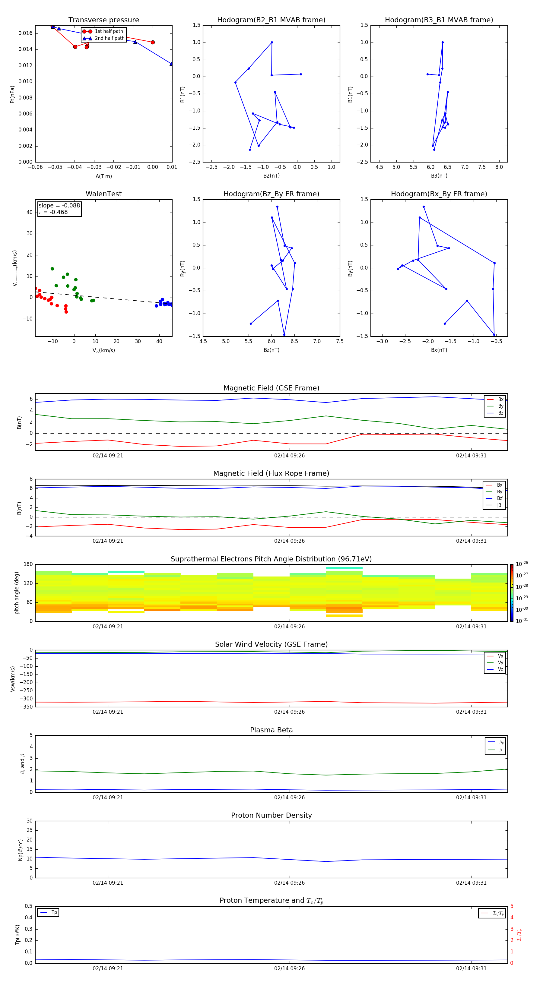Click the 'Magnetic Field (Flux Rope Frame)' title
Screen dimensions: 543x995
click(271, 474)
